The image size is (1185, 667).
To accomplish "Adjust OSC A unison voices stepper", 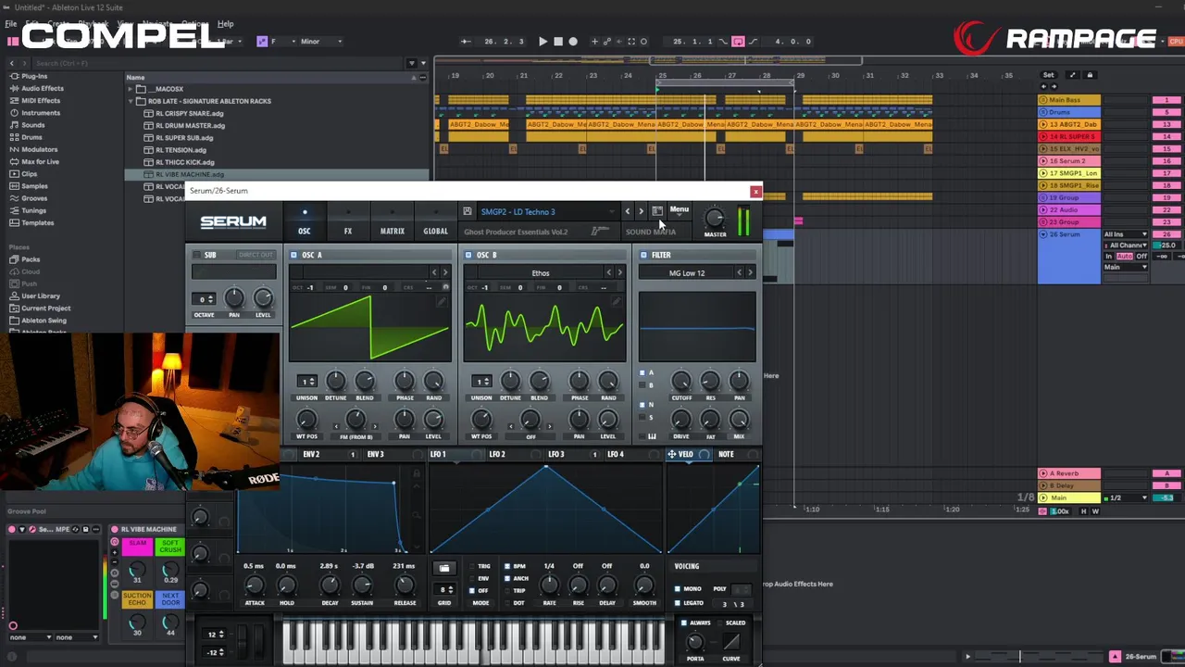I will pyautogui.click(x=306, y=381).
